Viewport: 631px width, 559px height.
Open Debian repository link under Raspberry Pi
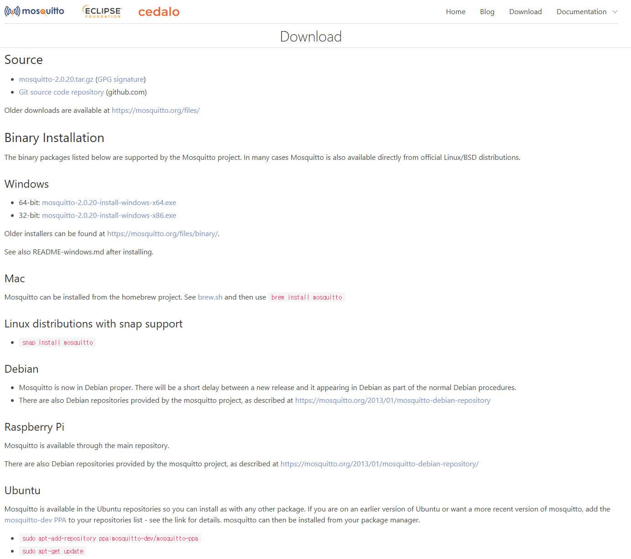pyautogui.click(x=380, y=464)
